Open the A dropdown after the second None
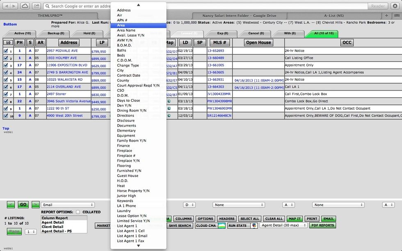 (388, 205)
